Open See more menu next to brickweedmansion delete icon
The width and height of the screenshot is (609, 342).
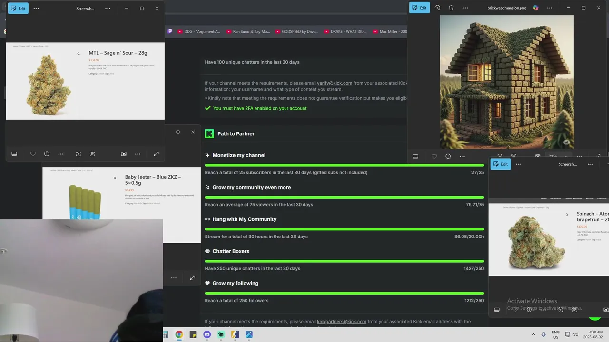pos(465,8)
